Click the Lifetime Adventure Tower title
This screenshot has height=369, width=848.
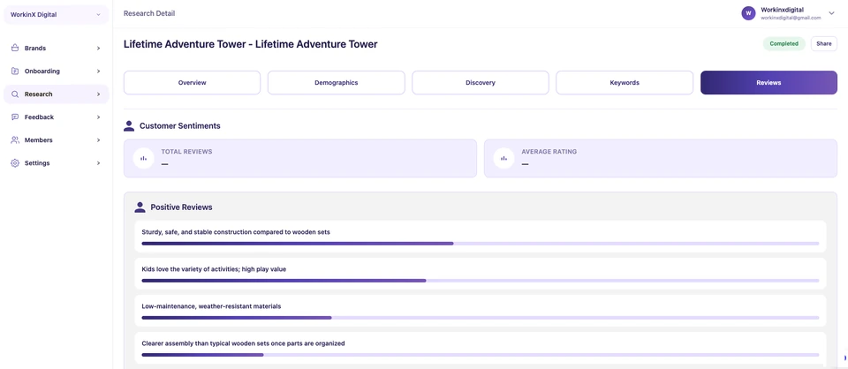pyautogui.click(x=250, y=44)
